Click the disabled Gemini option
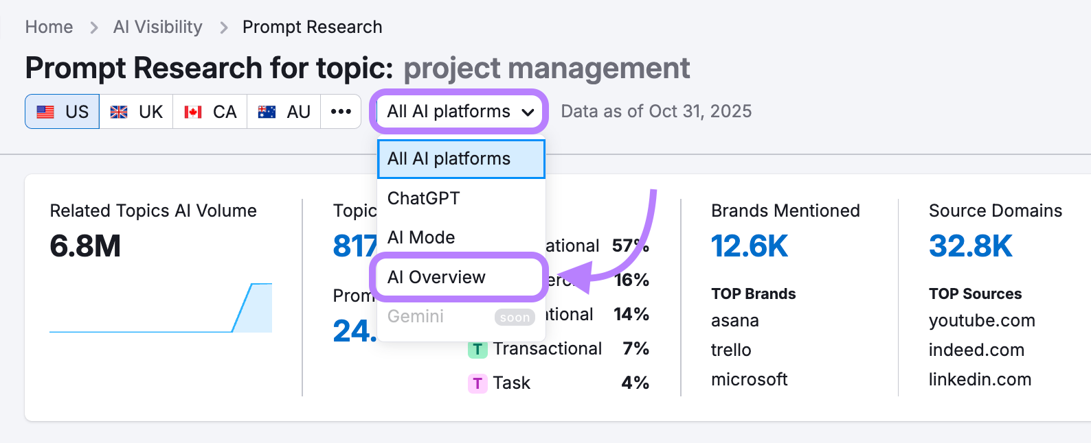 461,316
